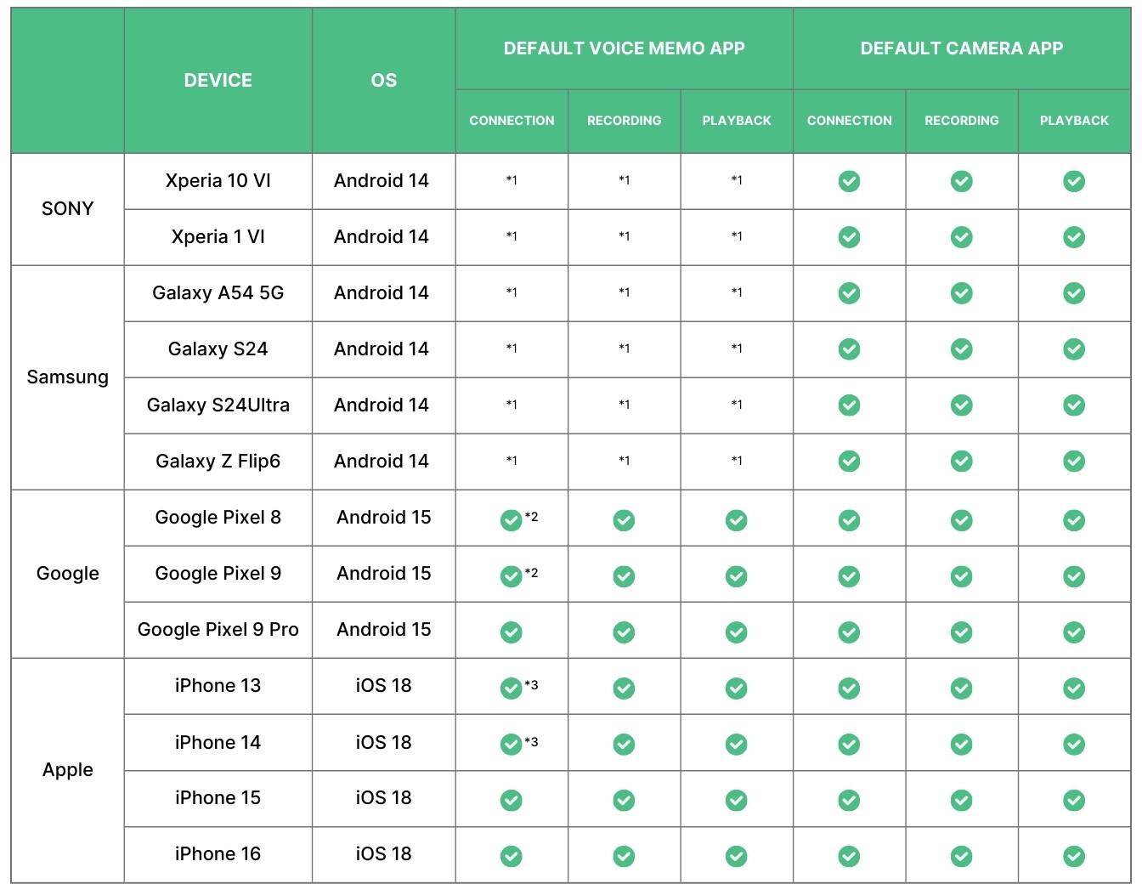Click iPhone 15 voice memo playback checkmark
1142x884 pixels.
tap(737, 801)
